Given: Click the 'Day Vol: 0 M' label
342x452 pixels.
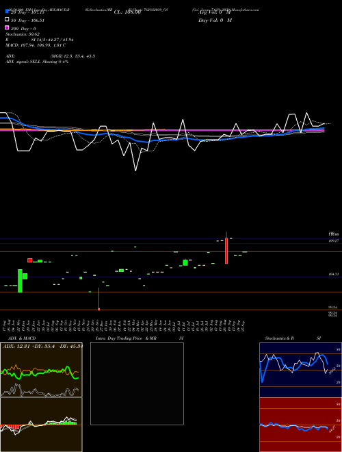Looking at the screenshot, I should 215,20.
